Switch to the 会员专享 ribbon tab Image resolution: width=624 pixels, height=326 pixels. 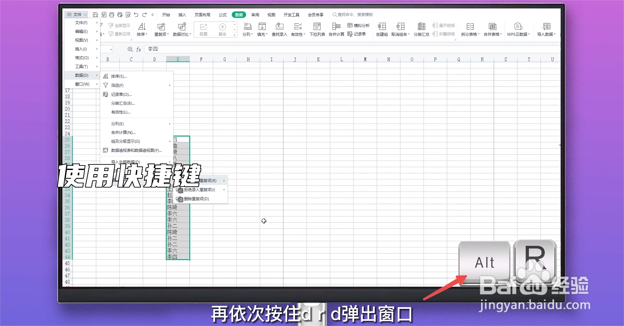(316, 15)
